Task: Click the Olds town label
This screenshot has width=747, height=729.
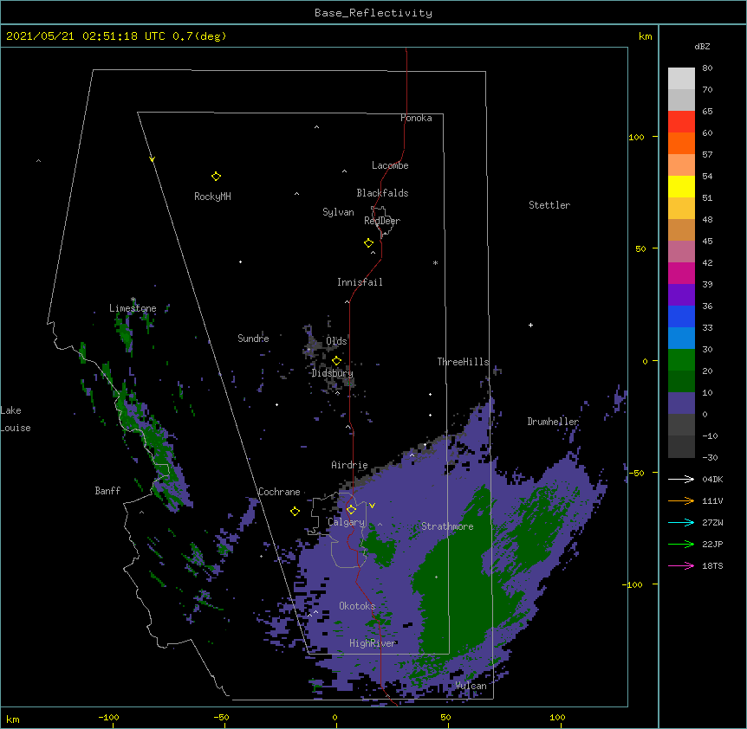Action: [336, 341]
